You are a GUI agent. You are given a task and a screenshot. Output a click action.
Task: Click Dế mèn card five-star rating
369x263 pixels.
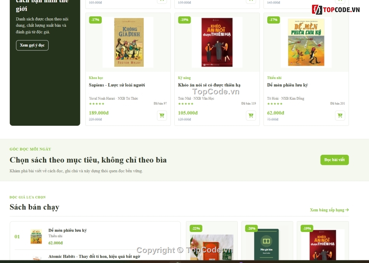[275, 104]
